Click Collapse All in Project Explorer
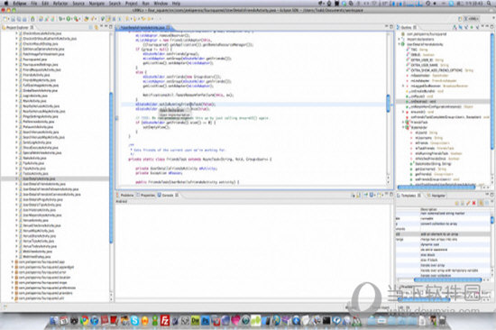The image size is (496, 330). tap(91, 28)
